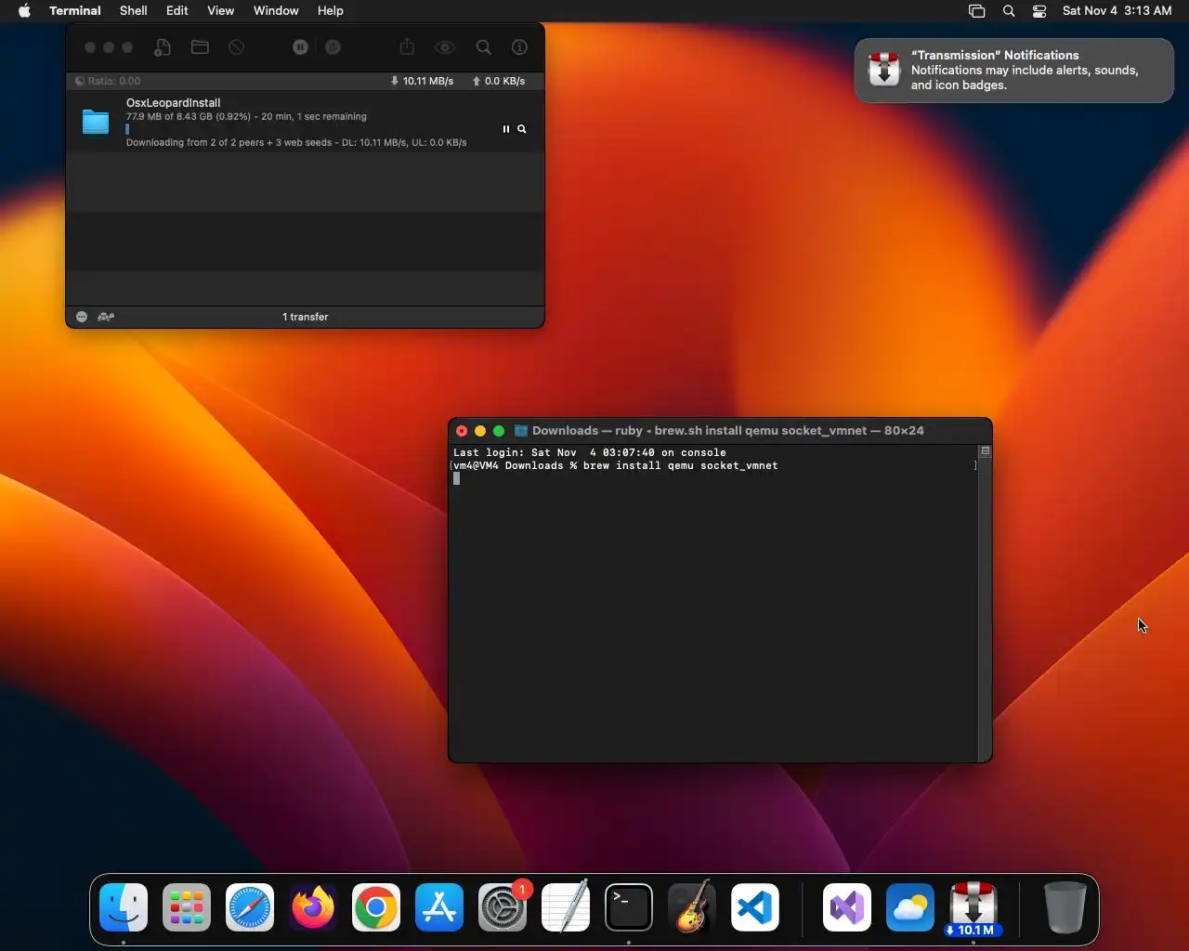1189x951 pixels.
Task: Toggle turtle speed limit mode
Action: 106,317
